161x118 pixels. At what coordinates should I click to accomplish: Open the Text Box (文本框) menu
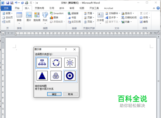[100, 18]
